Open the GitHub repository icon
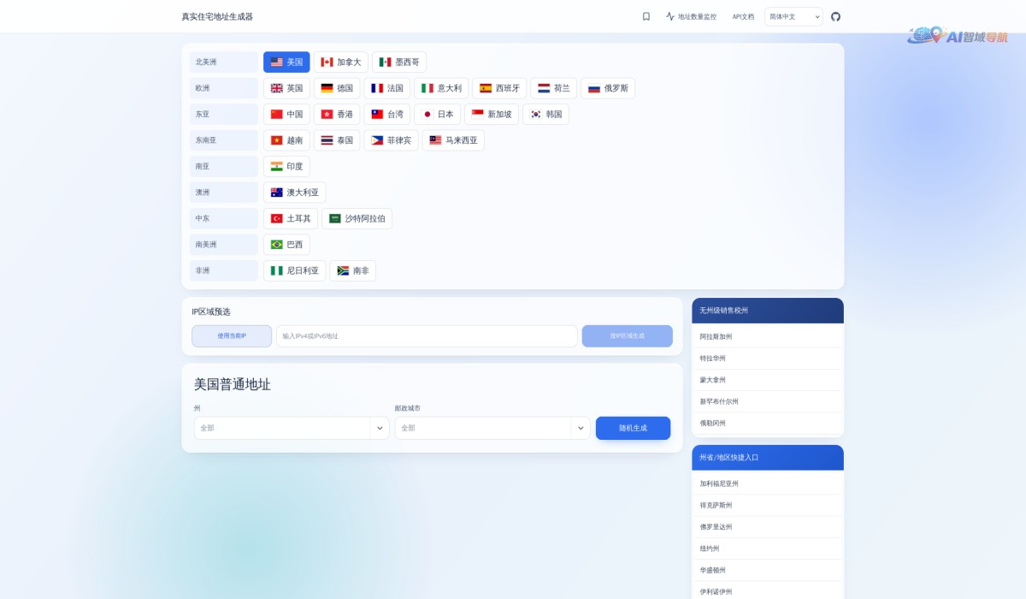This screenshot has height=599, width=1026. tap(836, 16)
